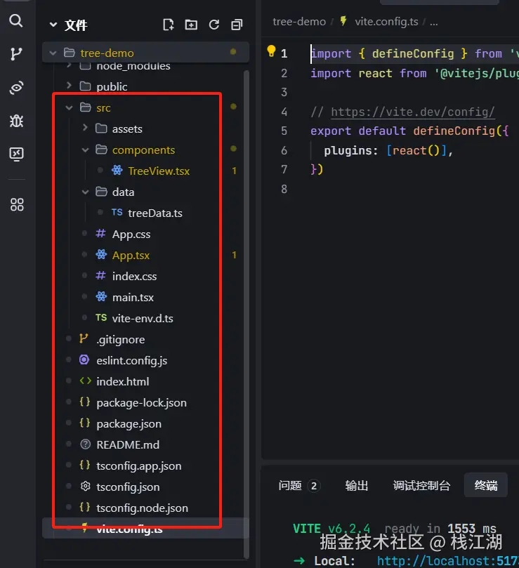The image size is (519, 568).
Task: Open the preview eye panel icon
Action: [16, 87]
